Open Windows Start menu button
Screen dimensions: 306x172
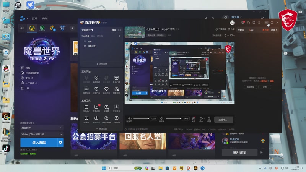coord(104,168)
